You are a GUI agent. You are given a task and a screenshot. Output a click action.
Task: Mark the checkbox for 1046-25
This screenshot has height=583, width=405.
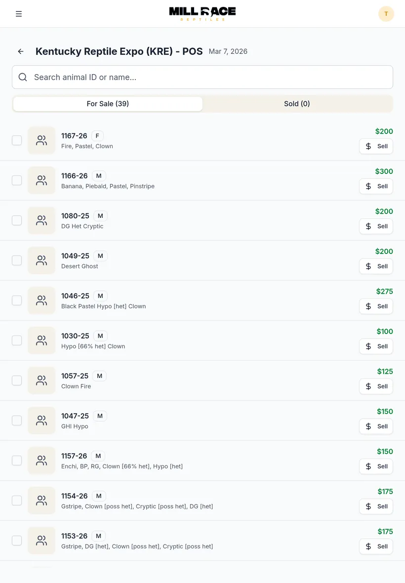[x=17, y=300]
